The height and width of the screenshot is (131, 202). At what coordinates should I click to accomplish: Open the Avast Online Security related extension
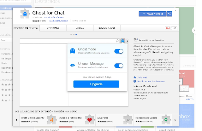39,120
